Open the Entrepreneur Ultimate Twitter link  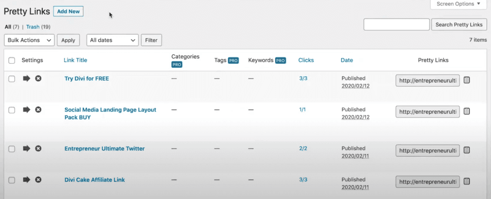(105, 149)
